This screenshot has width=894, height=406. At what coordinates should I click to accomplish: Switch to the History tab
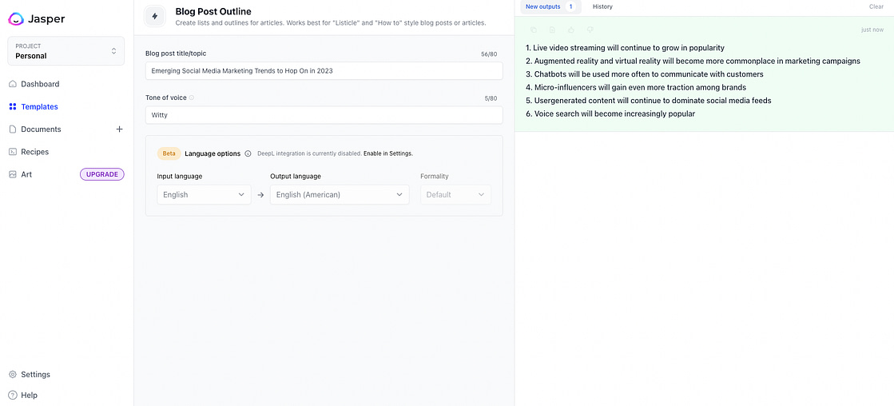point(602,6)
